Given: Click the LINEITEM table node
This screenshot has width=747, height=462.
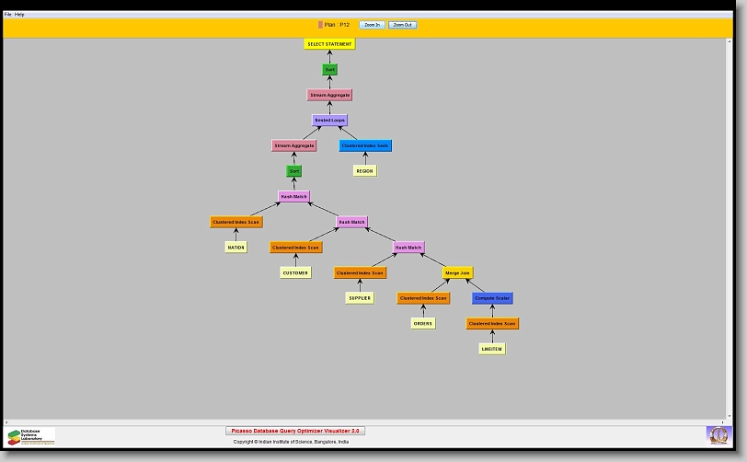Looking at the screenshot, I should (x=492, y=350).
